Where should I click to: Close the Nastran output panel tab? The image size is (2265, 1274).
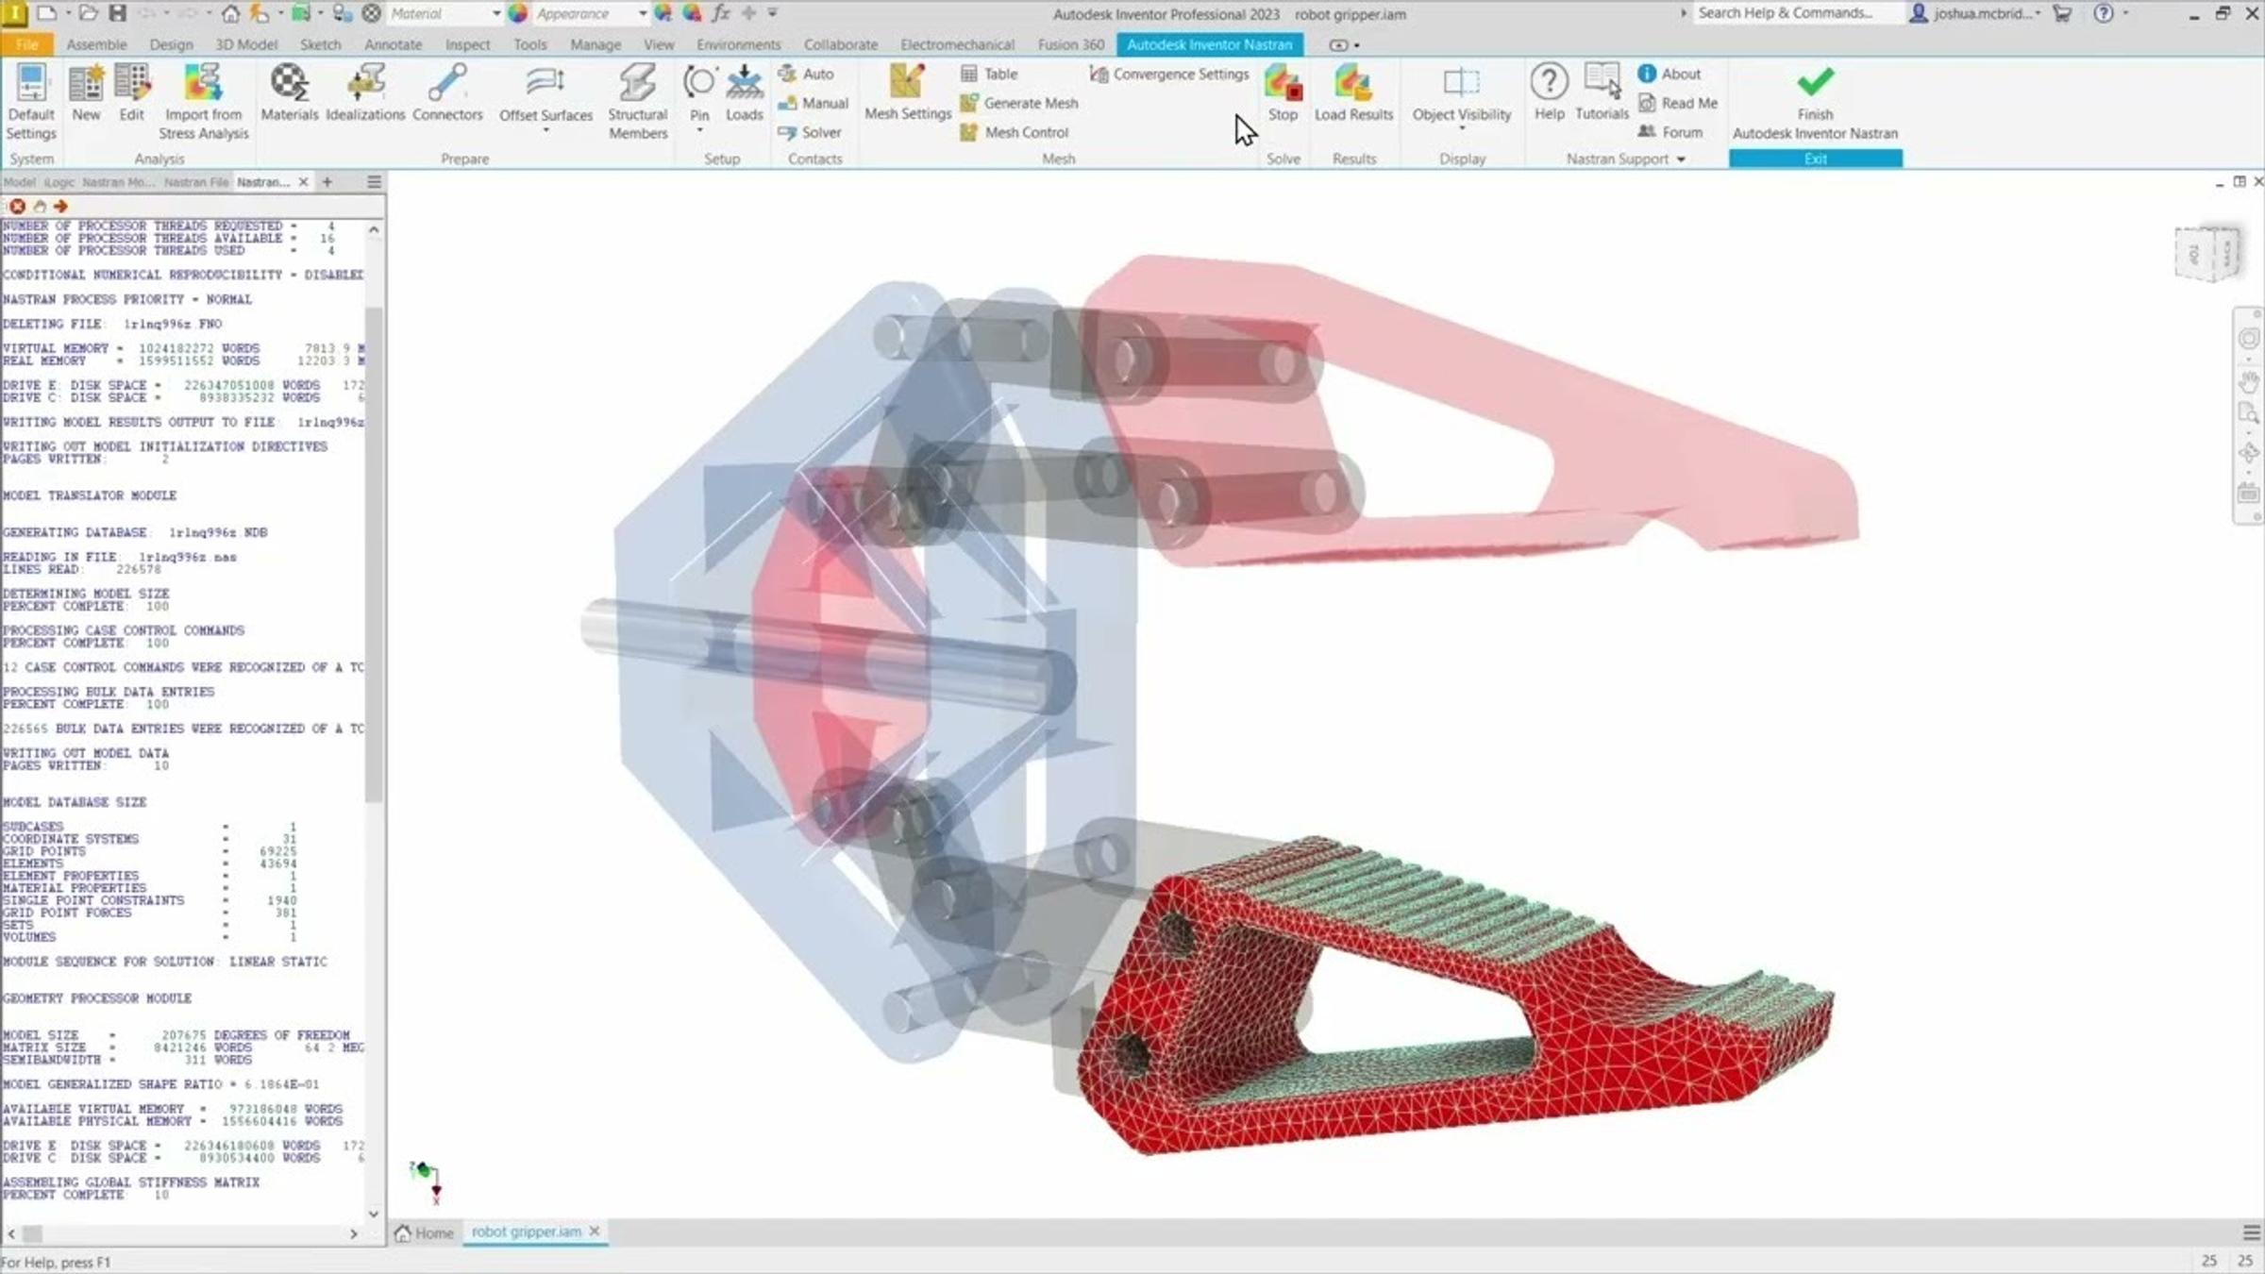click(x=303, y=182)
